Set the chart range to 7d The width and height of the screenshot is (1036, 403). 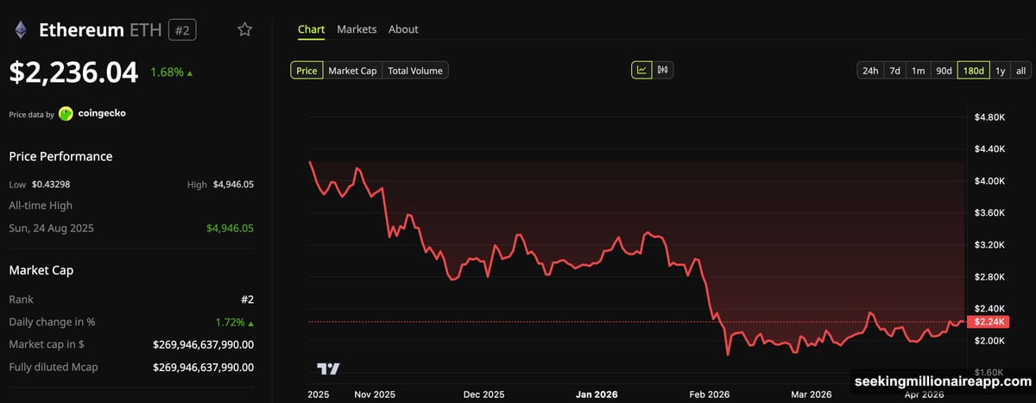point(895,71)
